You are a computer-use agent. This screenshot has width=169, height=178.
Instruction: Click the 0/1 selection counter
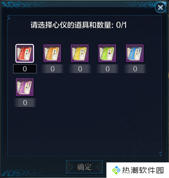121,25
